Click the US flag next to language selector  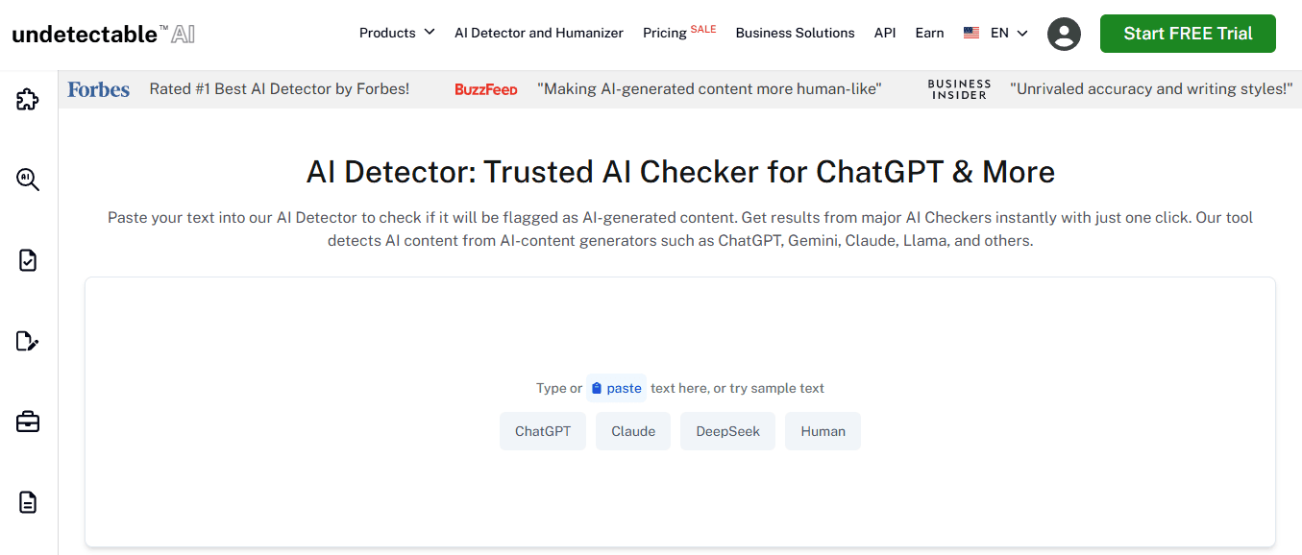click(x=970, y=32)
